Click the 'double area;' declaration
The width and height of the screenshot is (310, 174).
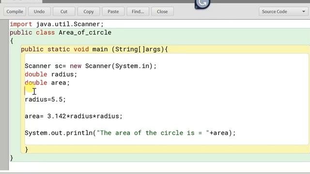47,83
